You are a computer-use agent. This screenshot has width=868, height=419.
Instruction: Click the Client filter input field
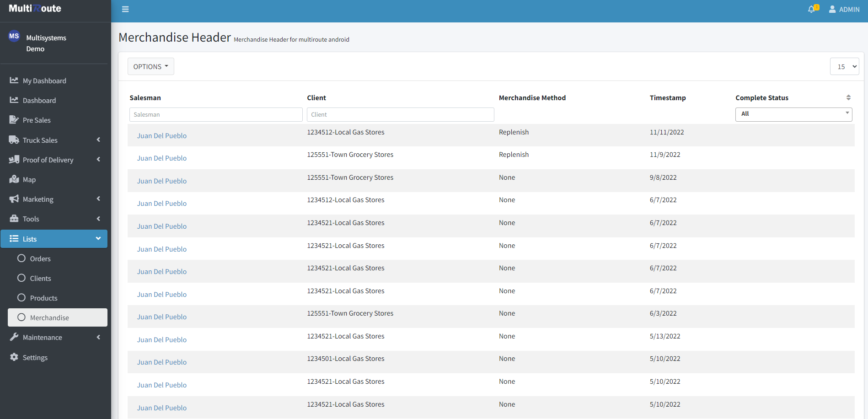point(400,114)
